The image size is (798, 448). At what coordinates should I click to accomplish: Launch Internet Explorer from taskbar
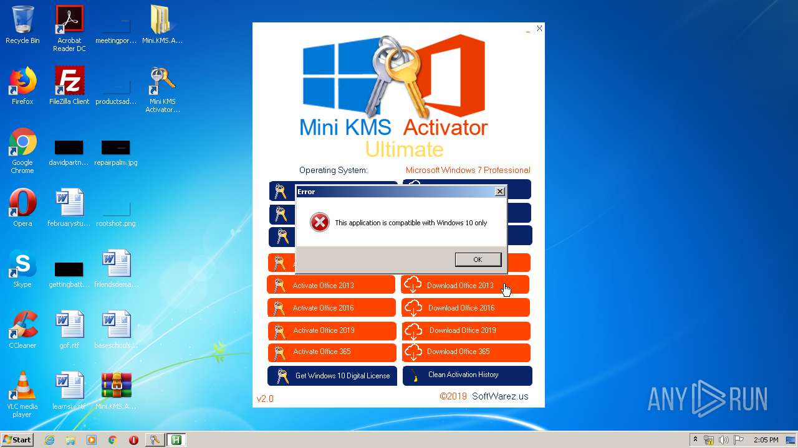pos(49,440)
